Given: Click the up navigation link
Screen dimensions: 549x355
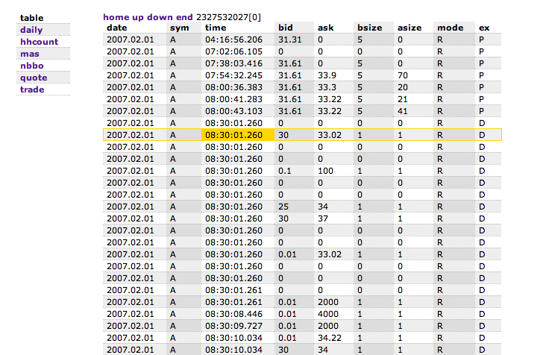Looking at the screenshot, I should [x=137, y=17].
